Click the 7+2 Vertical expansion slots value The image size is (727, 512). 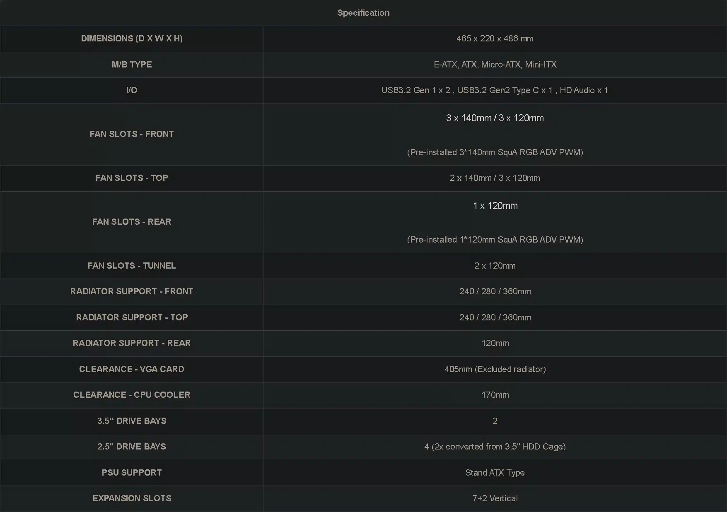click(x=495, y=498)
